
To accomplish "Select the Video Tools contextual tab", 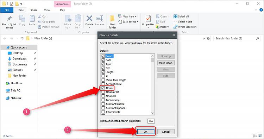I will pos(62,4).
